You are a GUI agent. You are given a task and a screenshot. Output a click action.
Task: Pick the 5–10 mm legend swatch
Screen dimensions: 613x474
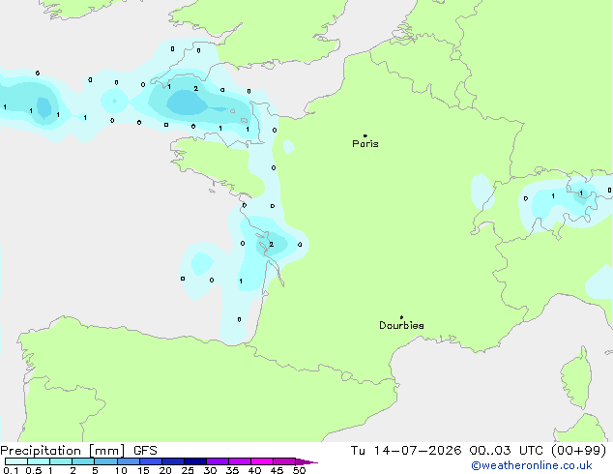click(105, 461)
